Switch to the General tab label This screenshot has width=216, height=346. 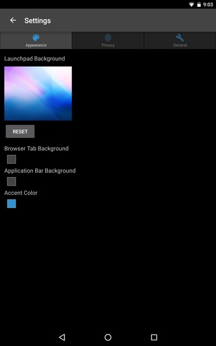180,45
